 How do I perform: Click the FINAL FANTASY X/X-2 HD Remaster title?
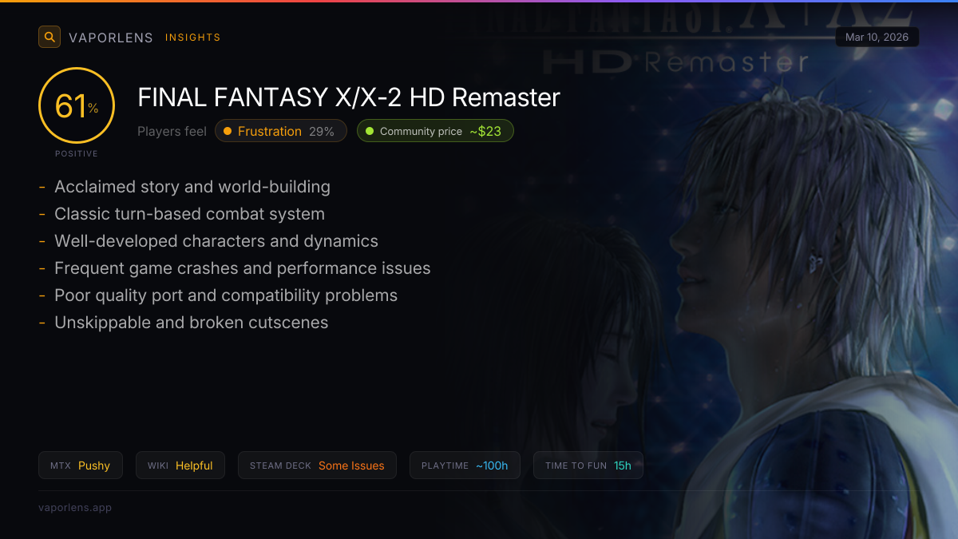pyautogui.click(x=349, y=97)
